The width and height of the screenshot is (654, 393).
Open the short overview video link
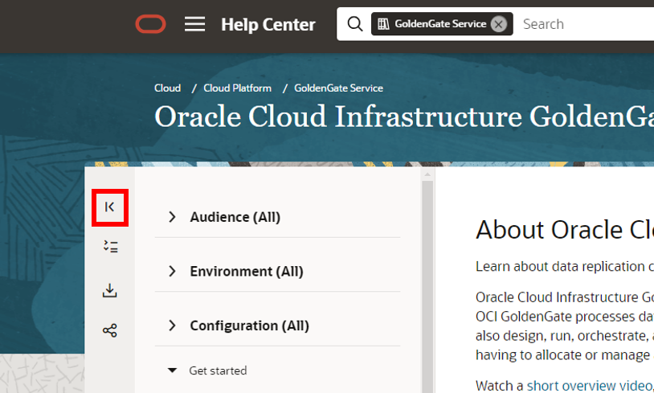point(590,385)
